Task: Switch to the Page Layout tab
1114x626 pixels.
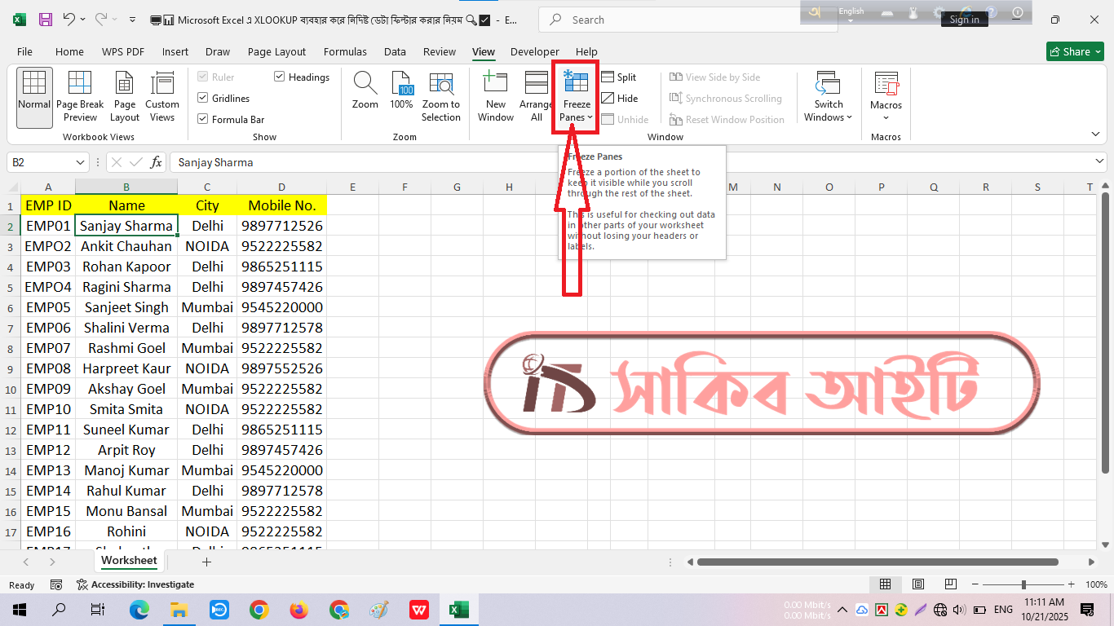Action: pyautogui.click(x=276, y=51)
